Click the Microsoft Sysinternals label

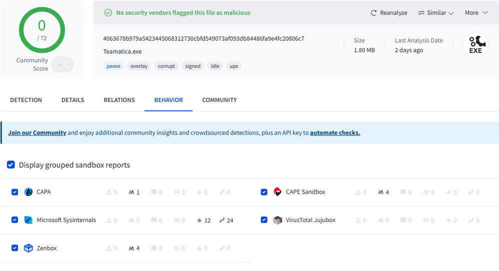click(x=66, y=220)
